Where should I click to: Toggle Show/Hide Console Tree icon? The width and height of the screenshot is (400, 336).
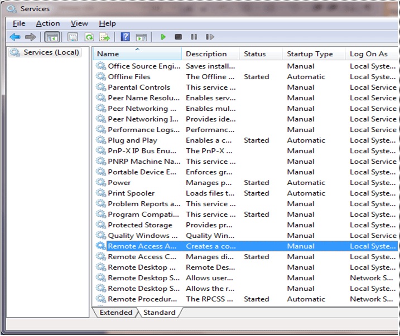point(52,37)
